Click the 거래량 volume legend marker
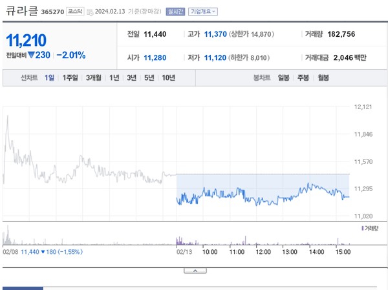The image size is (388, 290). tap(363, 228)
